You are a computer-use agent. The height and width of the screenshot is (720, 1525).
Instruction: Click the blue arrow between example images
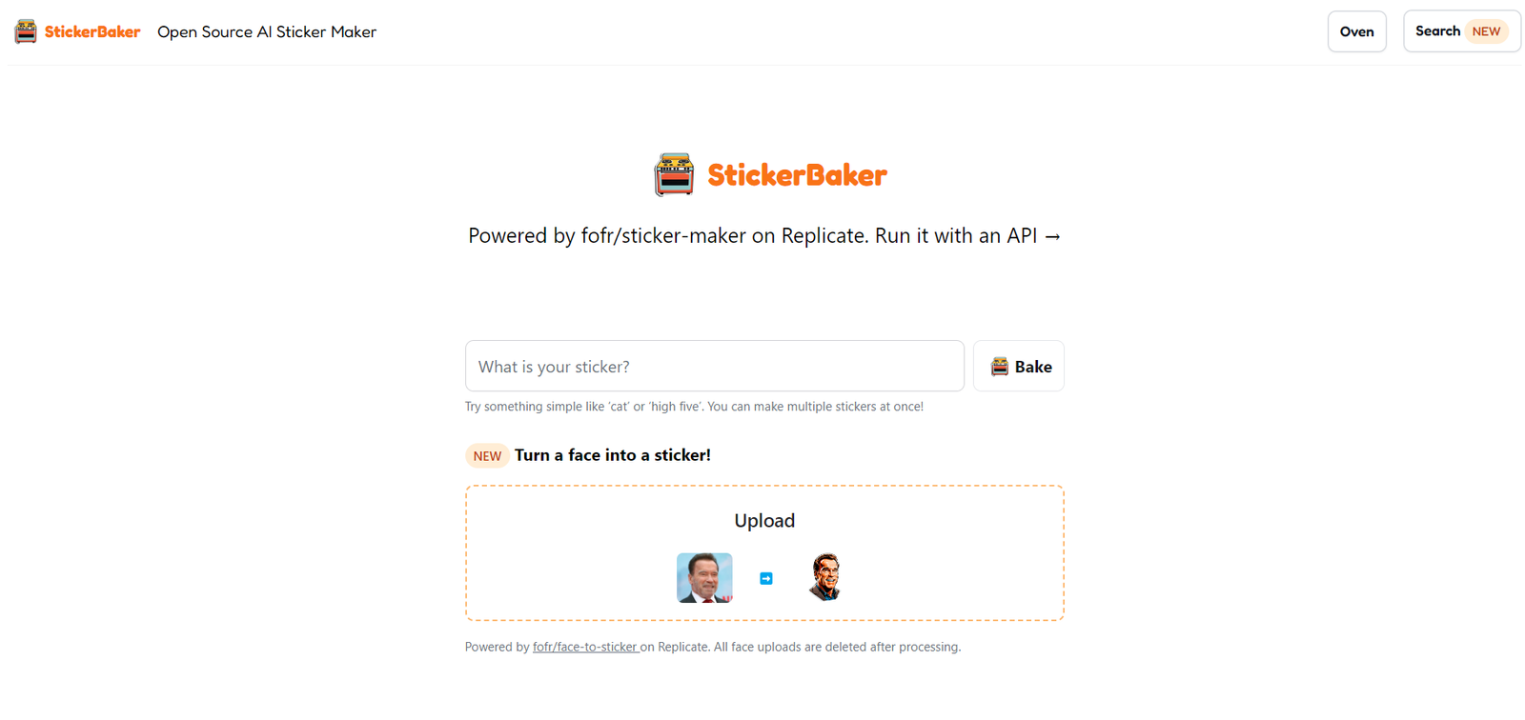pyautogui.click(x=766, y=578)
